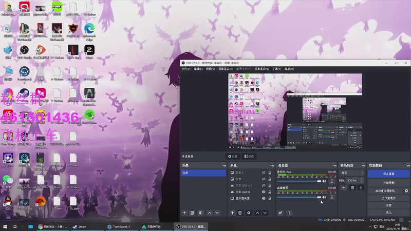Click the OBS preview canvas
411x231 pixels.
(x=295, y=111)
